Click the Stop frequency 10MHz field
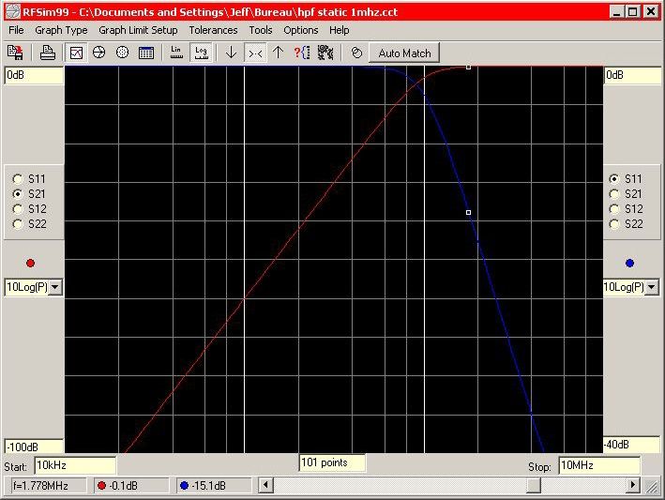Screen dimensions: 665x500 click(x=598, y=465)
